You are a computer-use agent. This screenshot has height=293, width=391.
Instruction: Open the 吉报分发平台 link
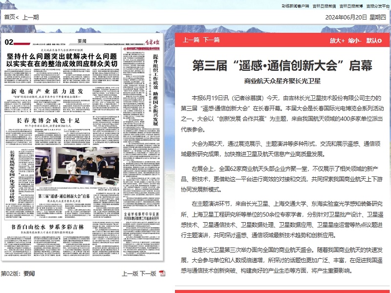click(x=378, y=6)
